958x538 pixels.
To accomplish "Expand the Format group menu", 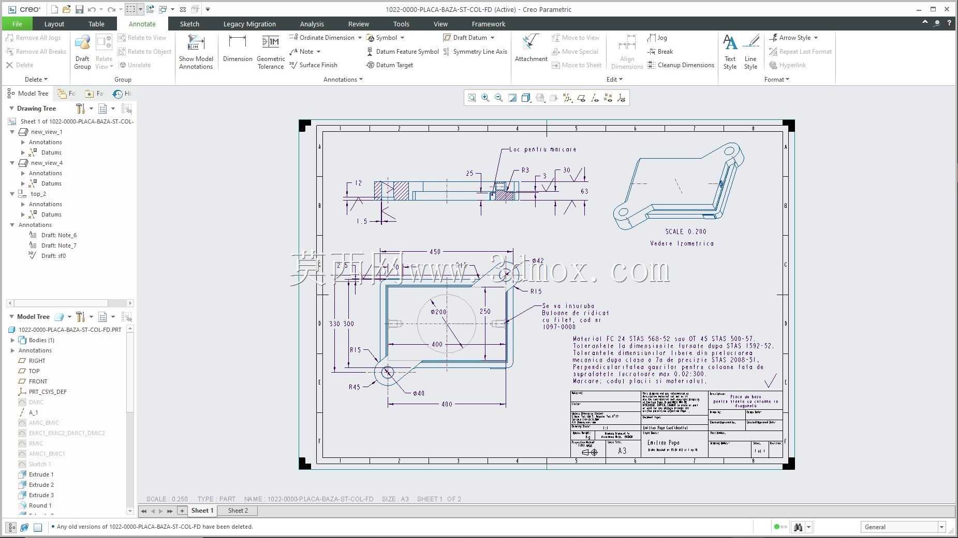I will (x=777, y=80).
